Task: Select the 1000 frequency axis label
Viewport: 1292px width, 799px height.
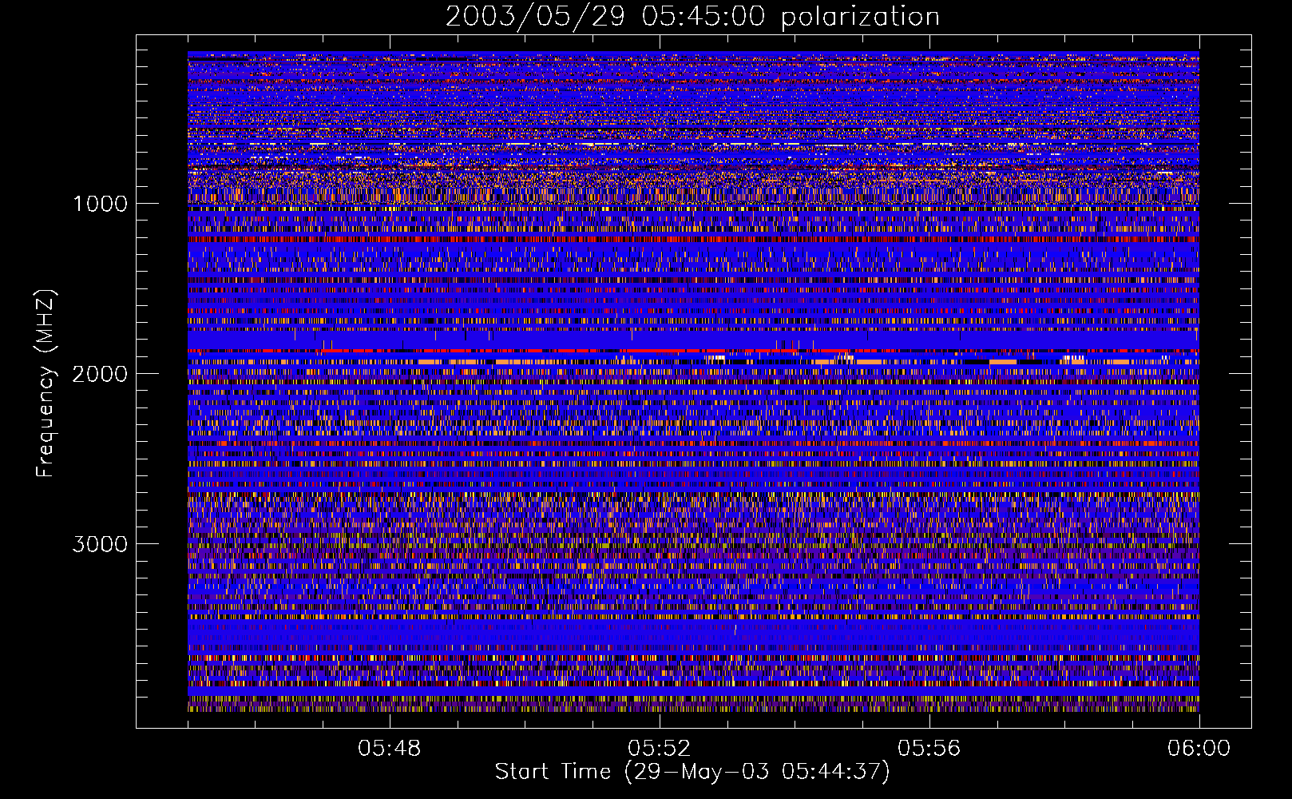Action: click(x=100, y=204)
